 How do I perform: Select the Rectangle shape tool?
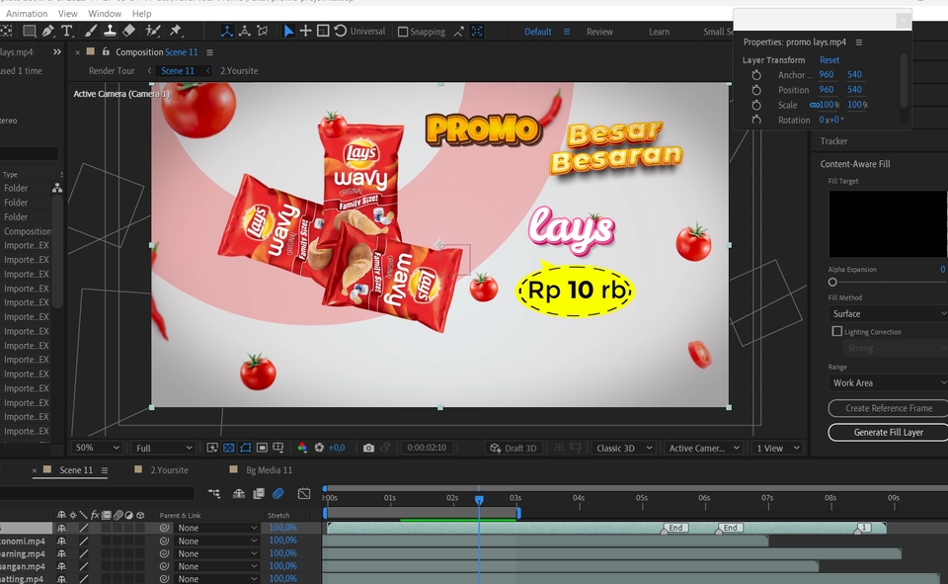click(29, 31)
